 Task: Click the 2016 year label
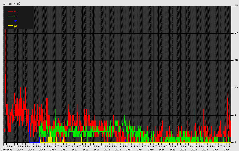(118, 150)
